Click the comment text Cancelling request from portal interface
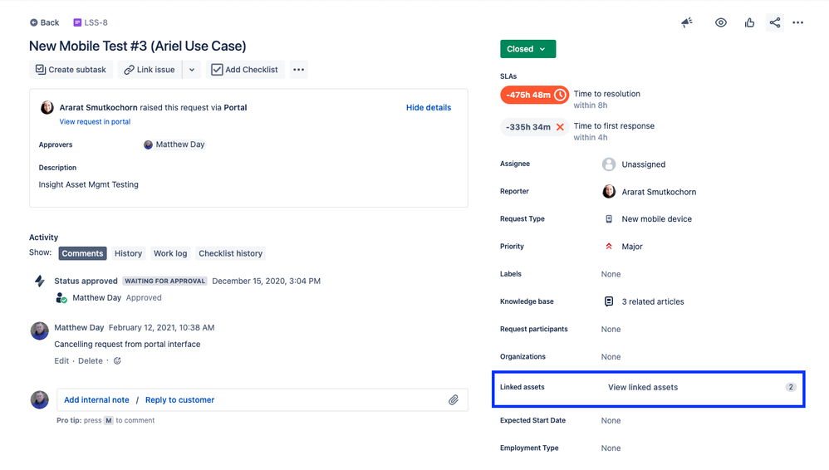Image resolution: width=829 pixels, height=470 pixels. 127,344
